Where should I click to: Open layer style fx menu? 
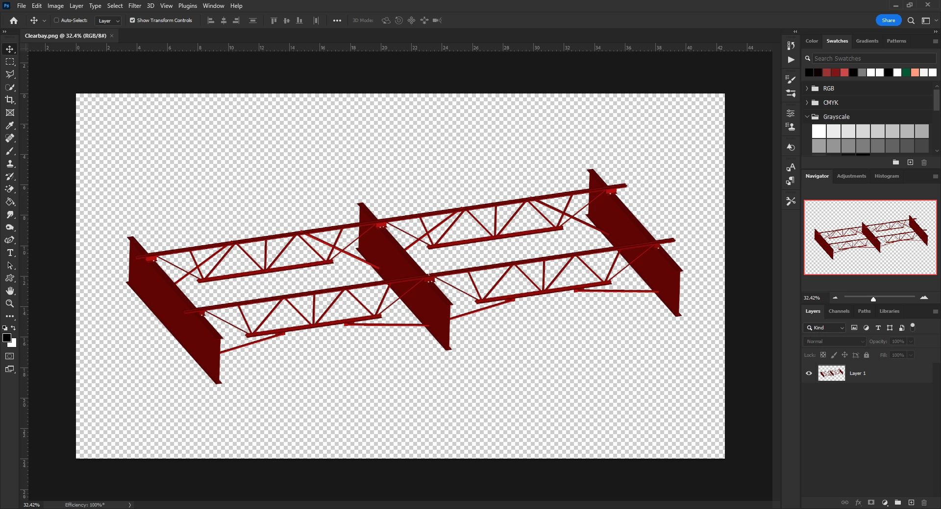tap(858, 503)
